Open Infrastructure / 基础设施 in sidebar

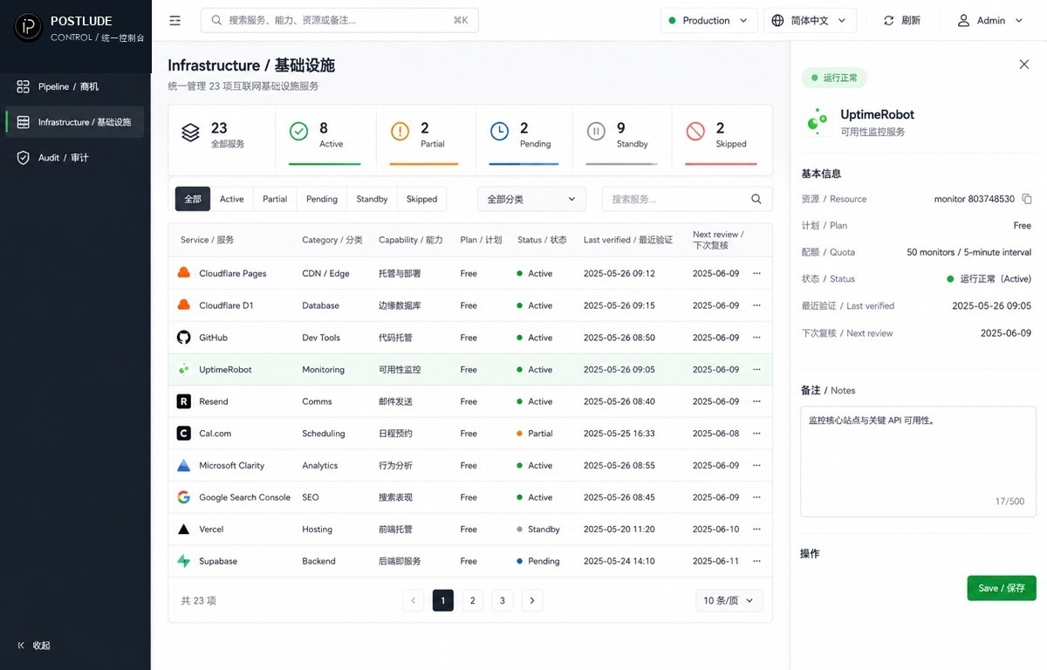pyautogui.click(x=74, y=122)
